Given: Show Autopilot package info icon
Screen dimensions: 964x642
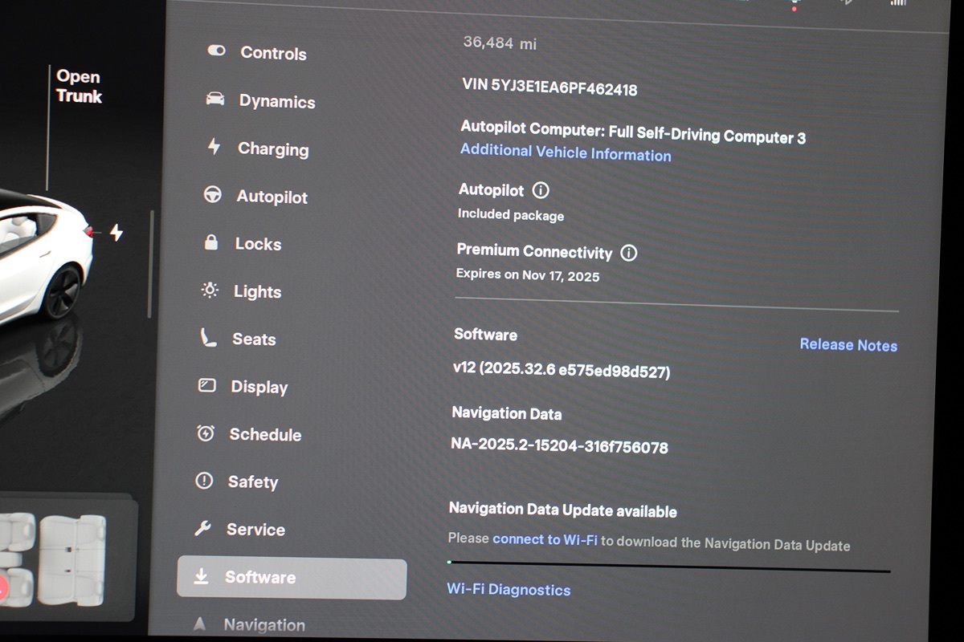Looking at the screenshot, I should [541, 191].
